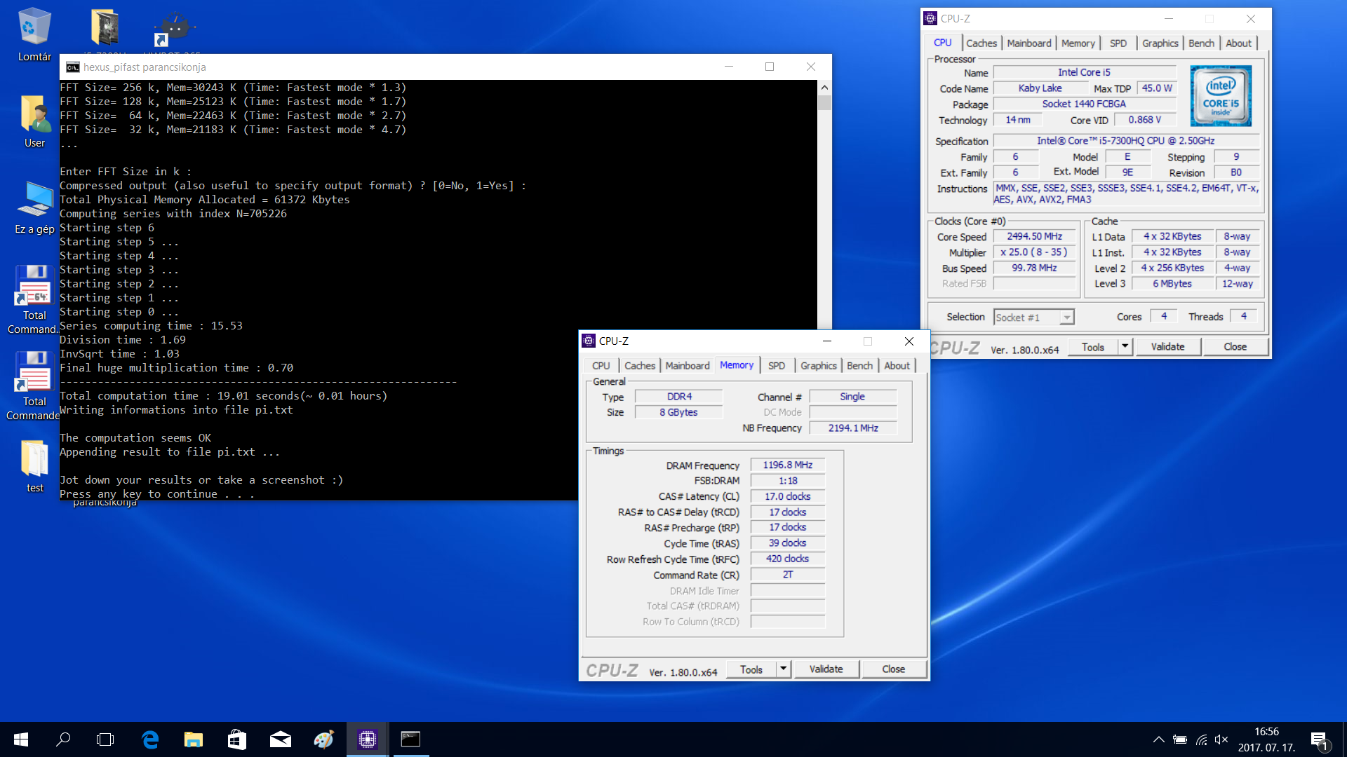Open the Ez a gép desktop icon
Viewport: 1347px width, 757px height.
pyautogui.click(x=34, y=207)
